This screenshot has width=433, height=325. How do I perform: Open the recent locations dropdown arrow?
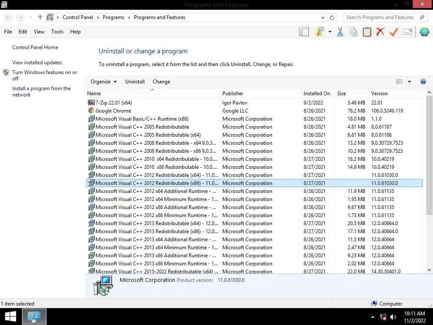point(30,17)
